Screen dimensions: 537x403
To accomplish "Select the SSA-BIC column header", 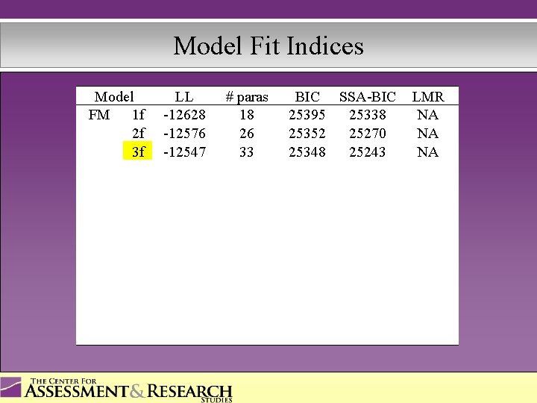I will point(368,96).
